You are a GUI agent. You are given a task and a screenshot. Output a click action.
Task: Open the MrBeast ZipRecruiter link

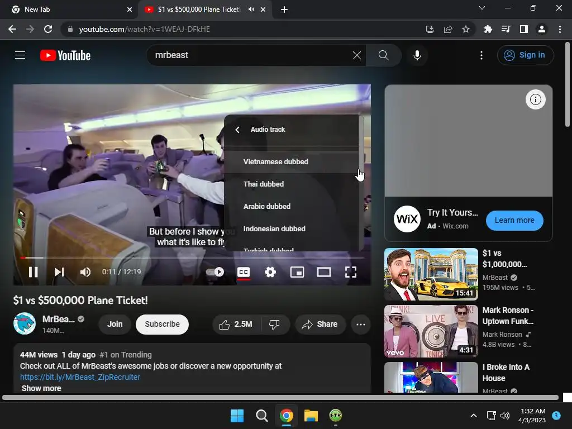(80, 377)
